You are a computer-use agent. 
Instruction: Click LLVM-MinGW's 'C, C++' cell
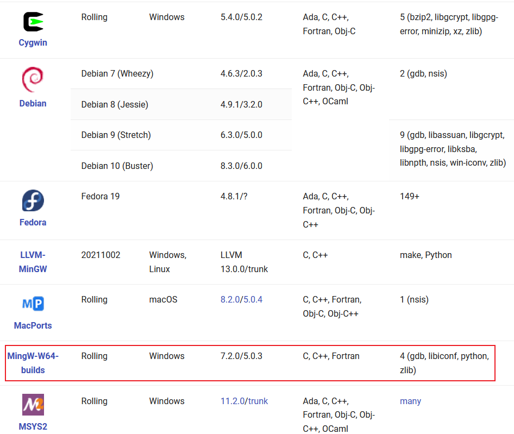point(315,255)
